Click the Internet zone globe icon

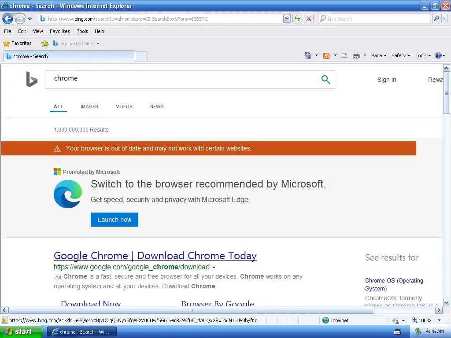pos(325,320)
